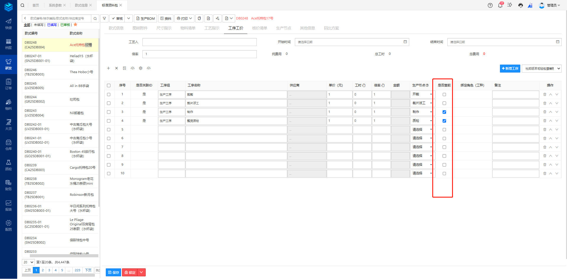The image size is (567, 279).
Task: Switch to the 物料清单 tab
Action: click(x=188, y=28)
